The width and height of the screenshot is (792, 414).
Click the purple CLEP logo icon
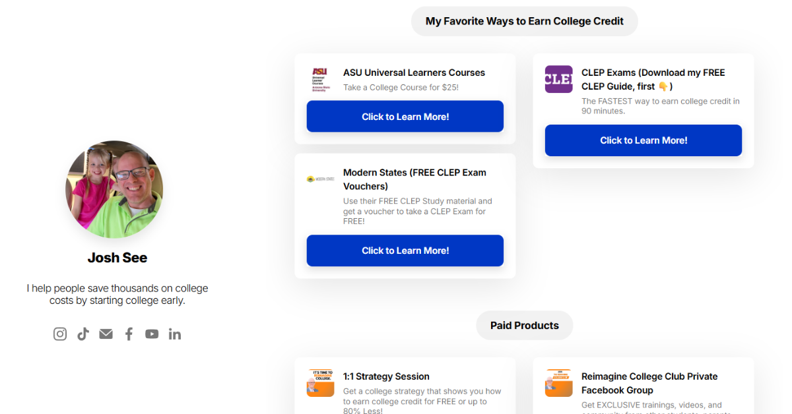tap(558, 79)
